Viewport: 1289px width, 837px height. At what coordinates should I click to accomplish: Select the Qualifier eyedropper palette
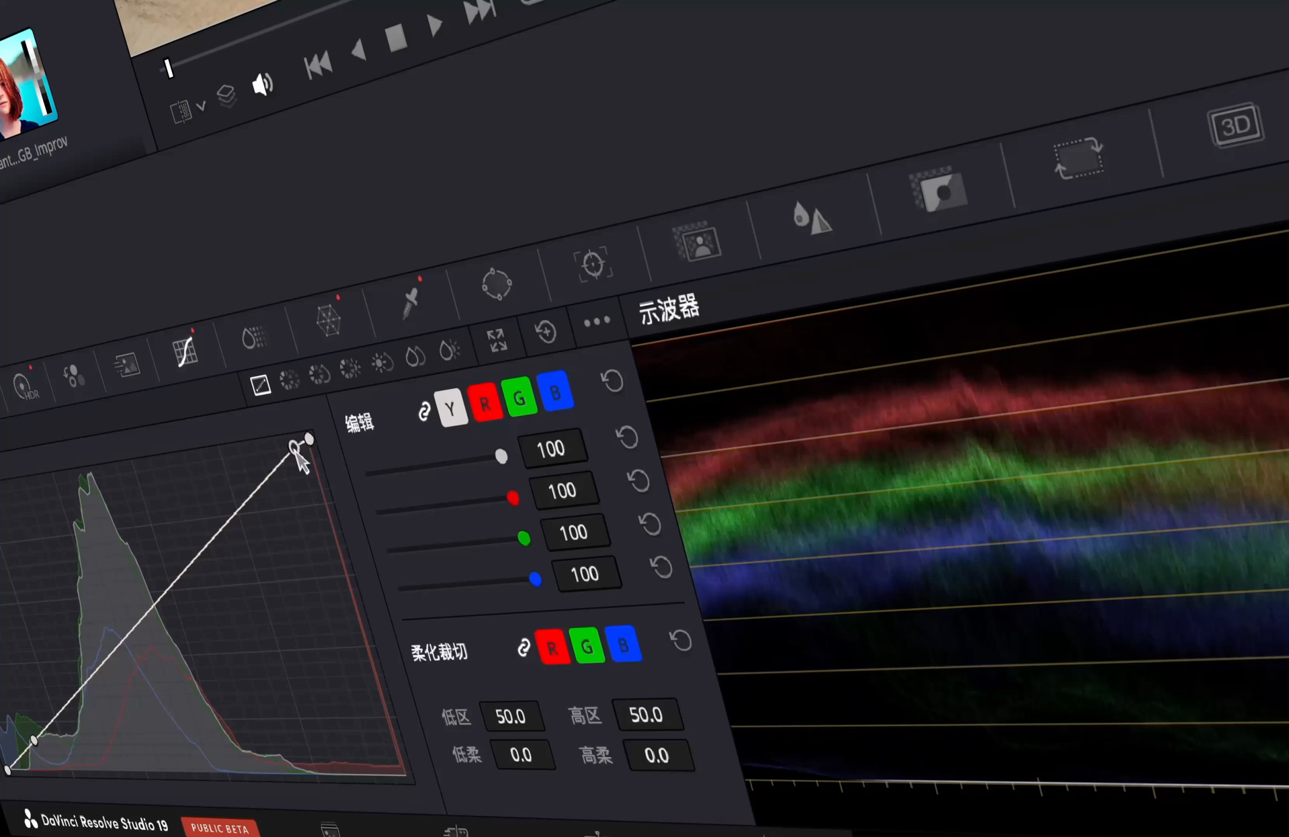(410, 302)
